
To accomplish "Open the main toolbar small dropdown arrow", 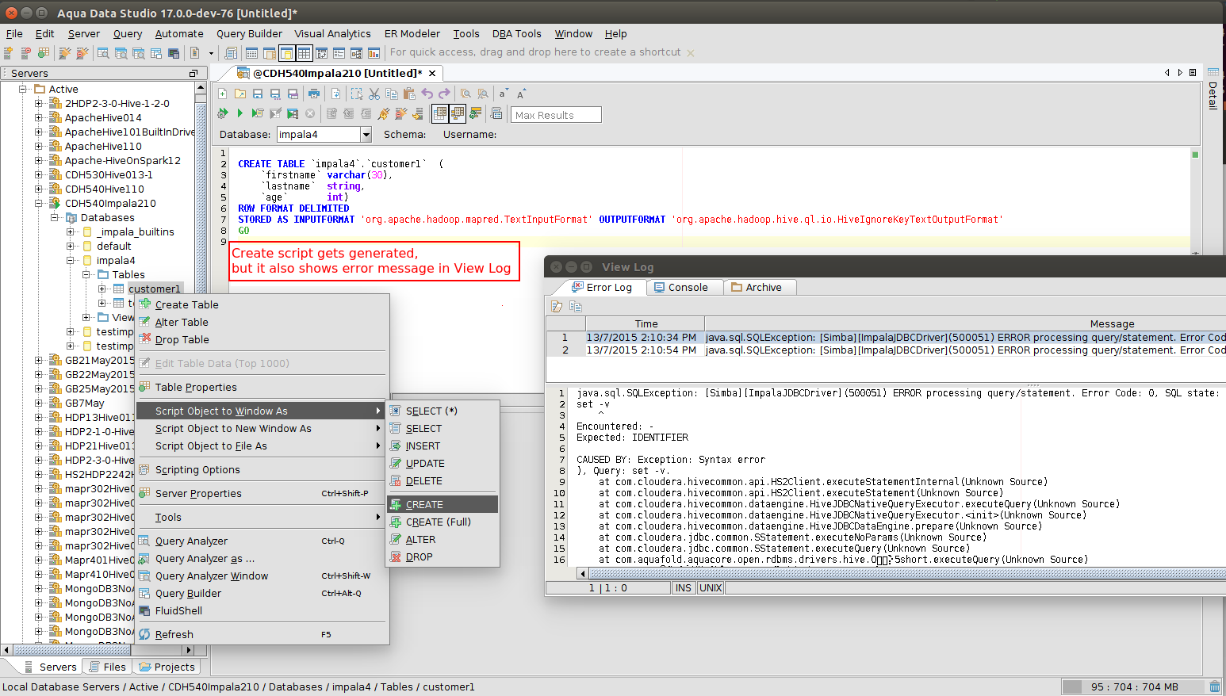I will coord(211,53).
